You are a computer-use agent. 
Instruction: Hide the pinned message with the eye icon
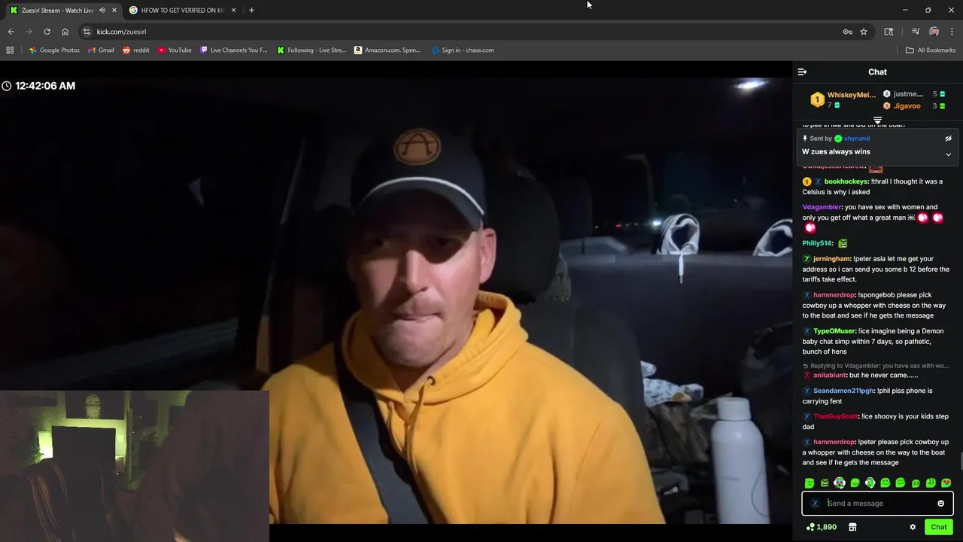948,139
